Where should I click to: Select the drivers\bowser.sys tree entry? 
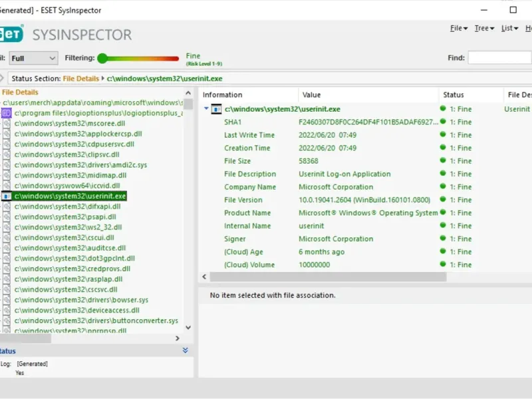(x=81, y=300)
